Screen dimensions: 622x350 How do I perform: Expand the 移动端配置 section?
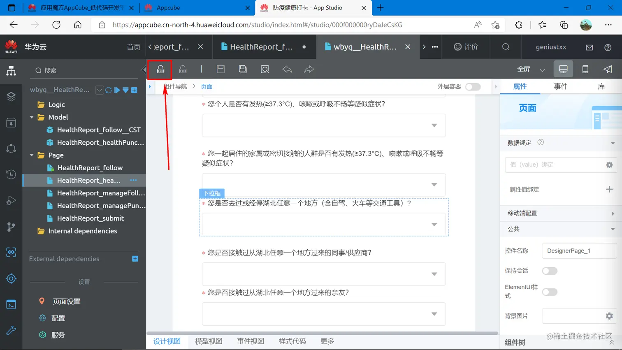613,213
